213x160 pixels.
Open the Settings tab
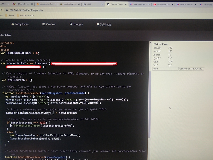[104, 24]
